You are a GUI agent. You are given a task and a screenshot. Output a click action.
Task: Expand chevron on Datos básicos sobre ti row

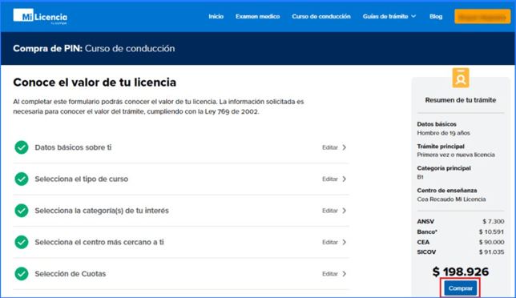coord(345,147)
